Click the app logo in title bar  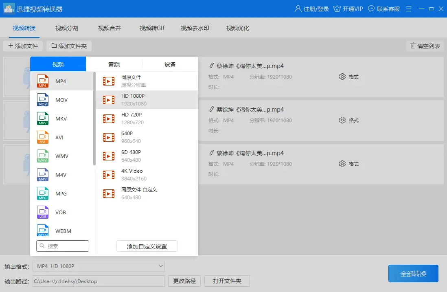[9, 9]
